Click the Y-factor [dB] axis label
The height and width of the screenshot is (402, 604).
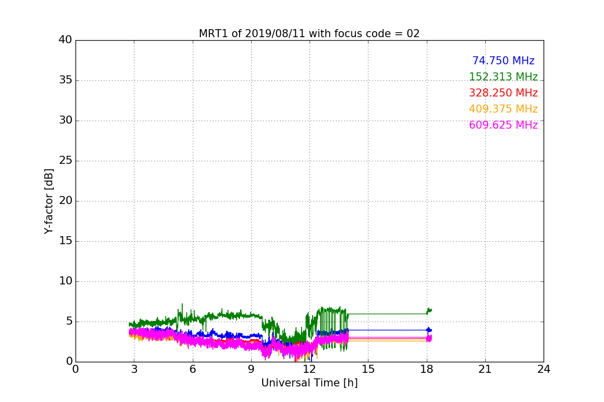[49, 201]
